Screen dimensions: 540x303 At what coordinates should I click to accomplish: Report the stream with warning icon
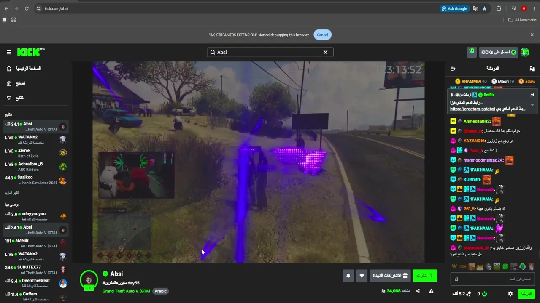click(431, 291)
